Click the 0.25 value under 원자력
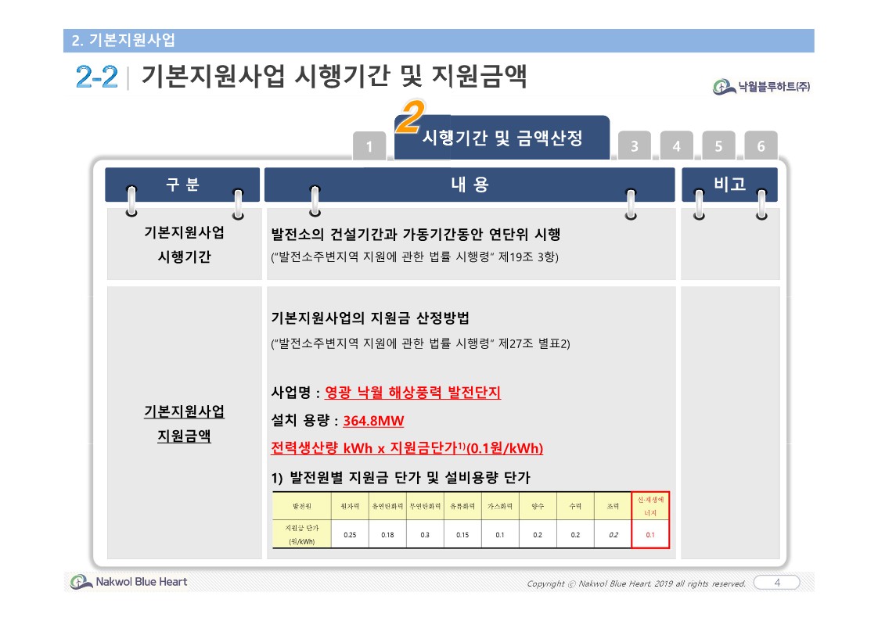Image resolution: width=878 pixels, height=621 pixels. click(350, 535)
